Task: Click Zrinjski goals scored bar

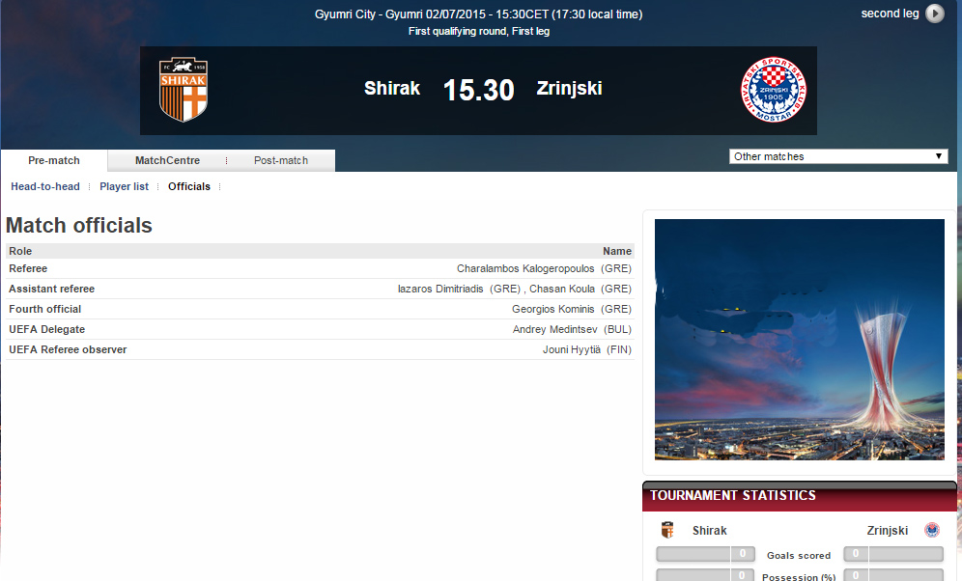Action: click(x=892, y=554)
